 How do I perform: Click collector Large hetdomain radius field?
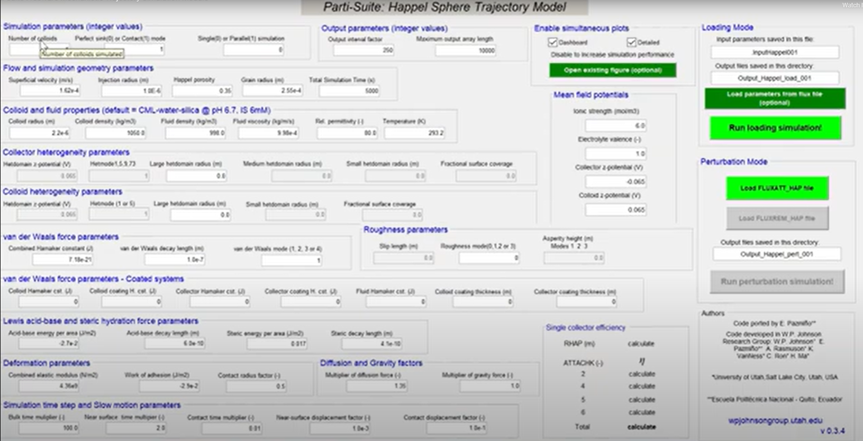197,176
